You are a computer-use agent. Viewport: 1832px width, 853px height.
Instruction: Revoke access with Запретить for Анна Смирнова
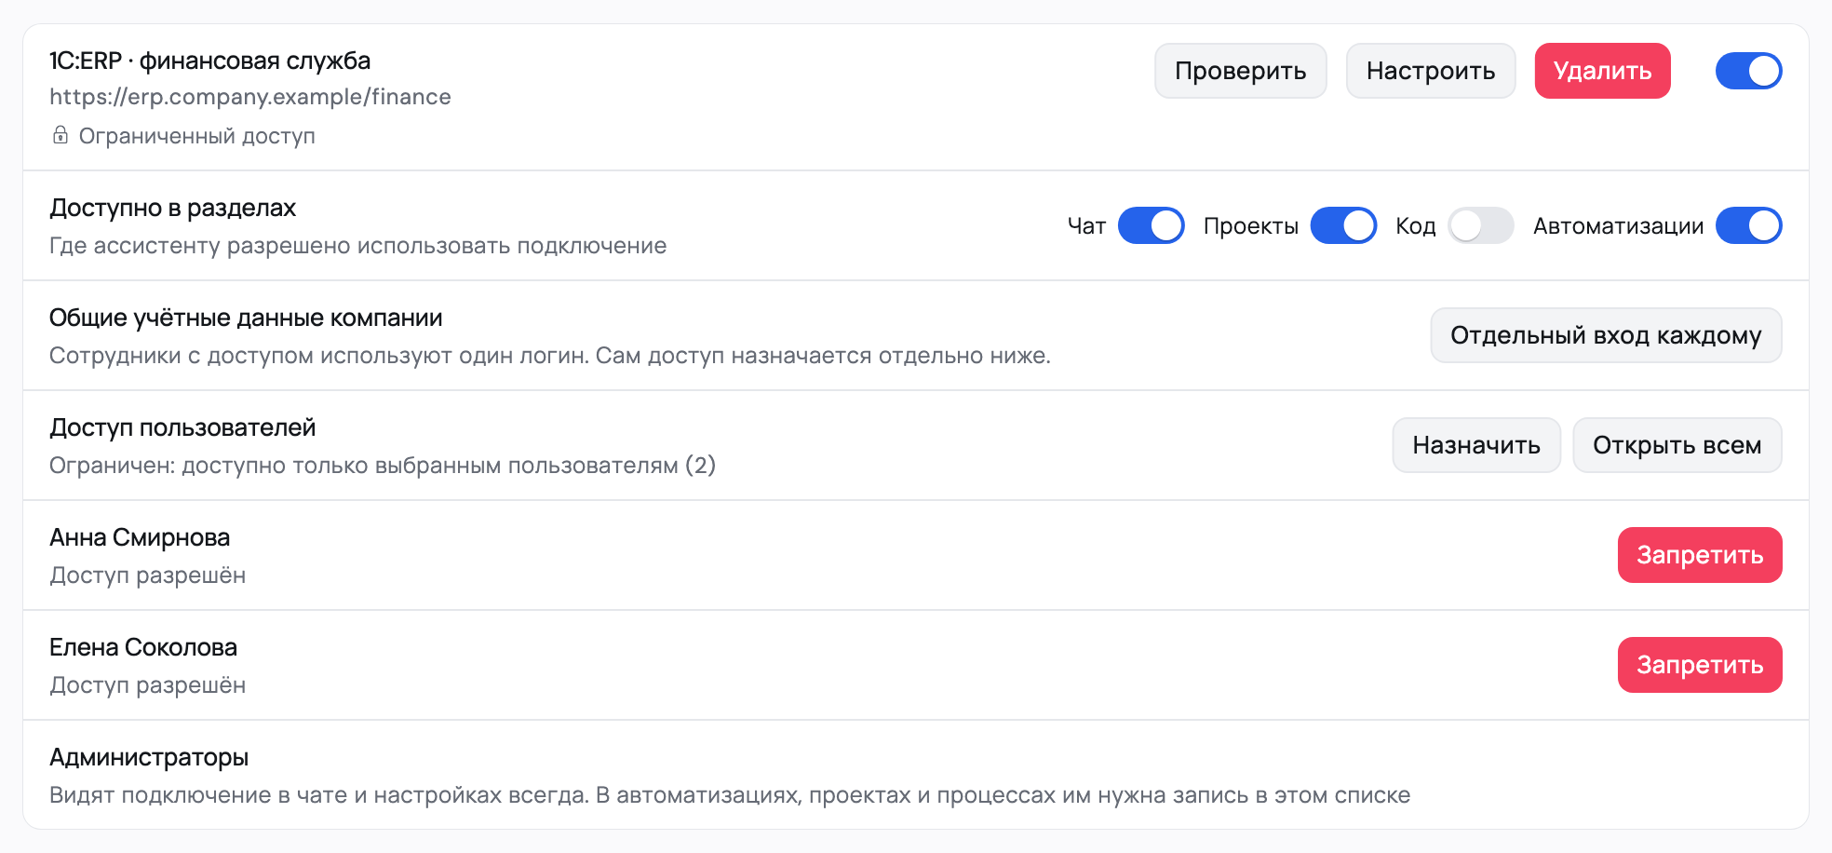1700,555
